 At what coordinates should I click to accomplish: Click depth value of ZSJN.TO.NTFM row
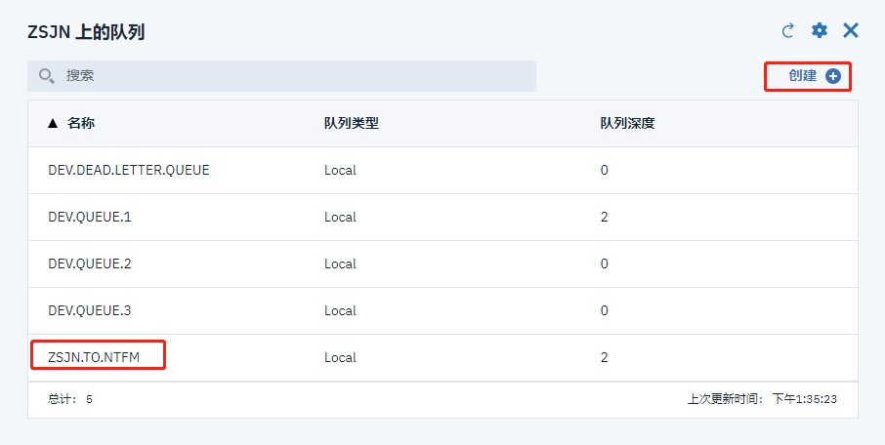[x=605, y=357]
